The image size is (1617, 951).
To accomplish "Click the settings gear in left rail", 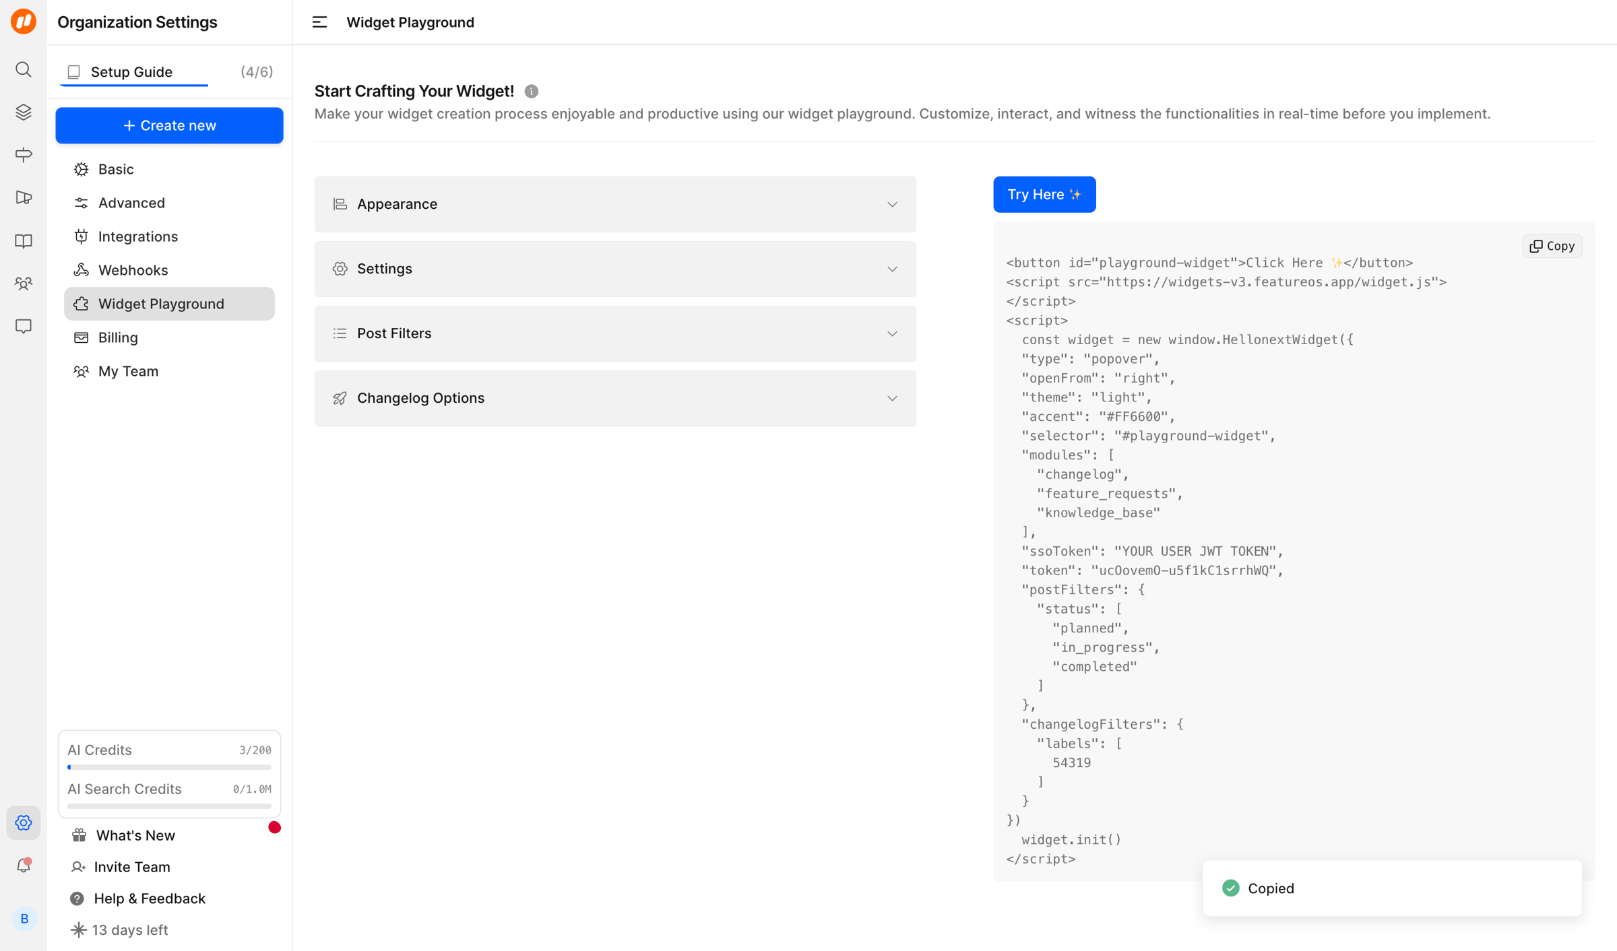I will (24, 822).
